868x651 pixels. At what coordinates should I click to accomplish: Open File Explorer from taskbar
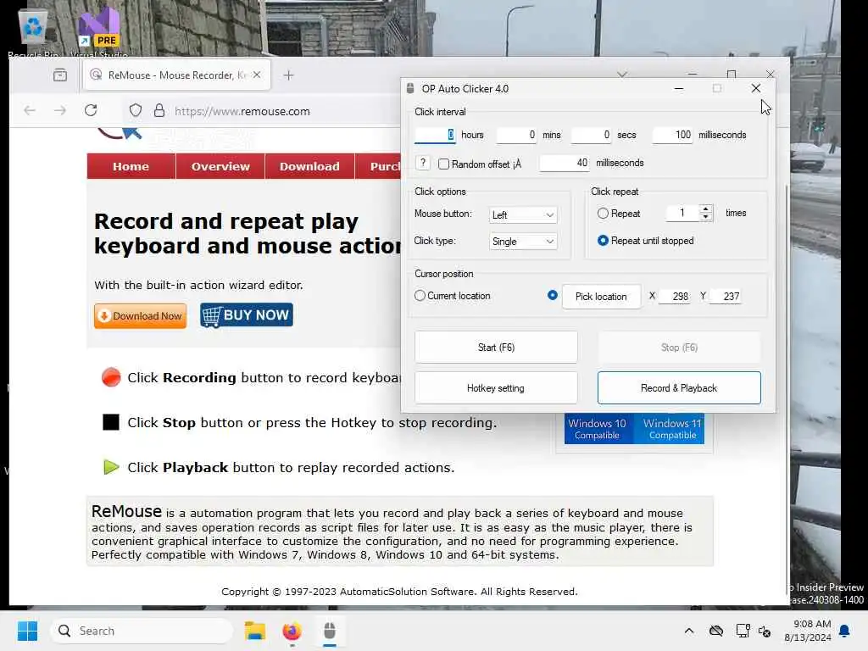255,631
